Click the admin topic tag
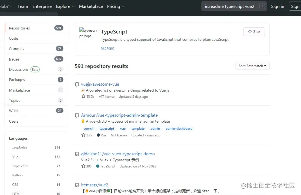This screenshot has width=301, height=195. (x=155, y=129)
